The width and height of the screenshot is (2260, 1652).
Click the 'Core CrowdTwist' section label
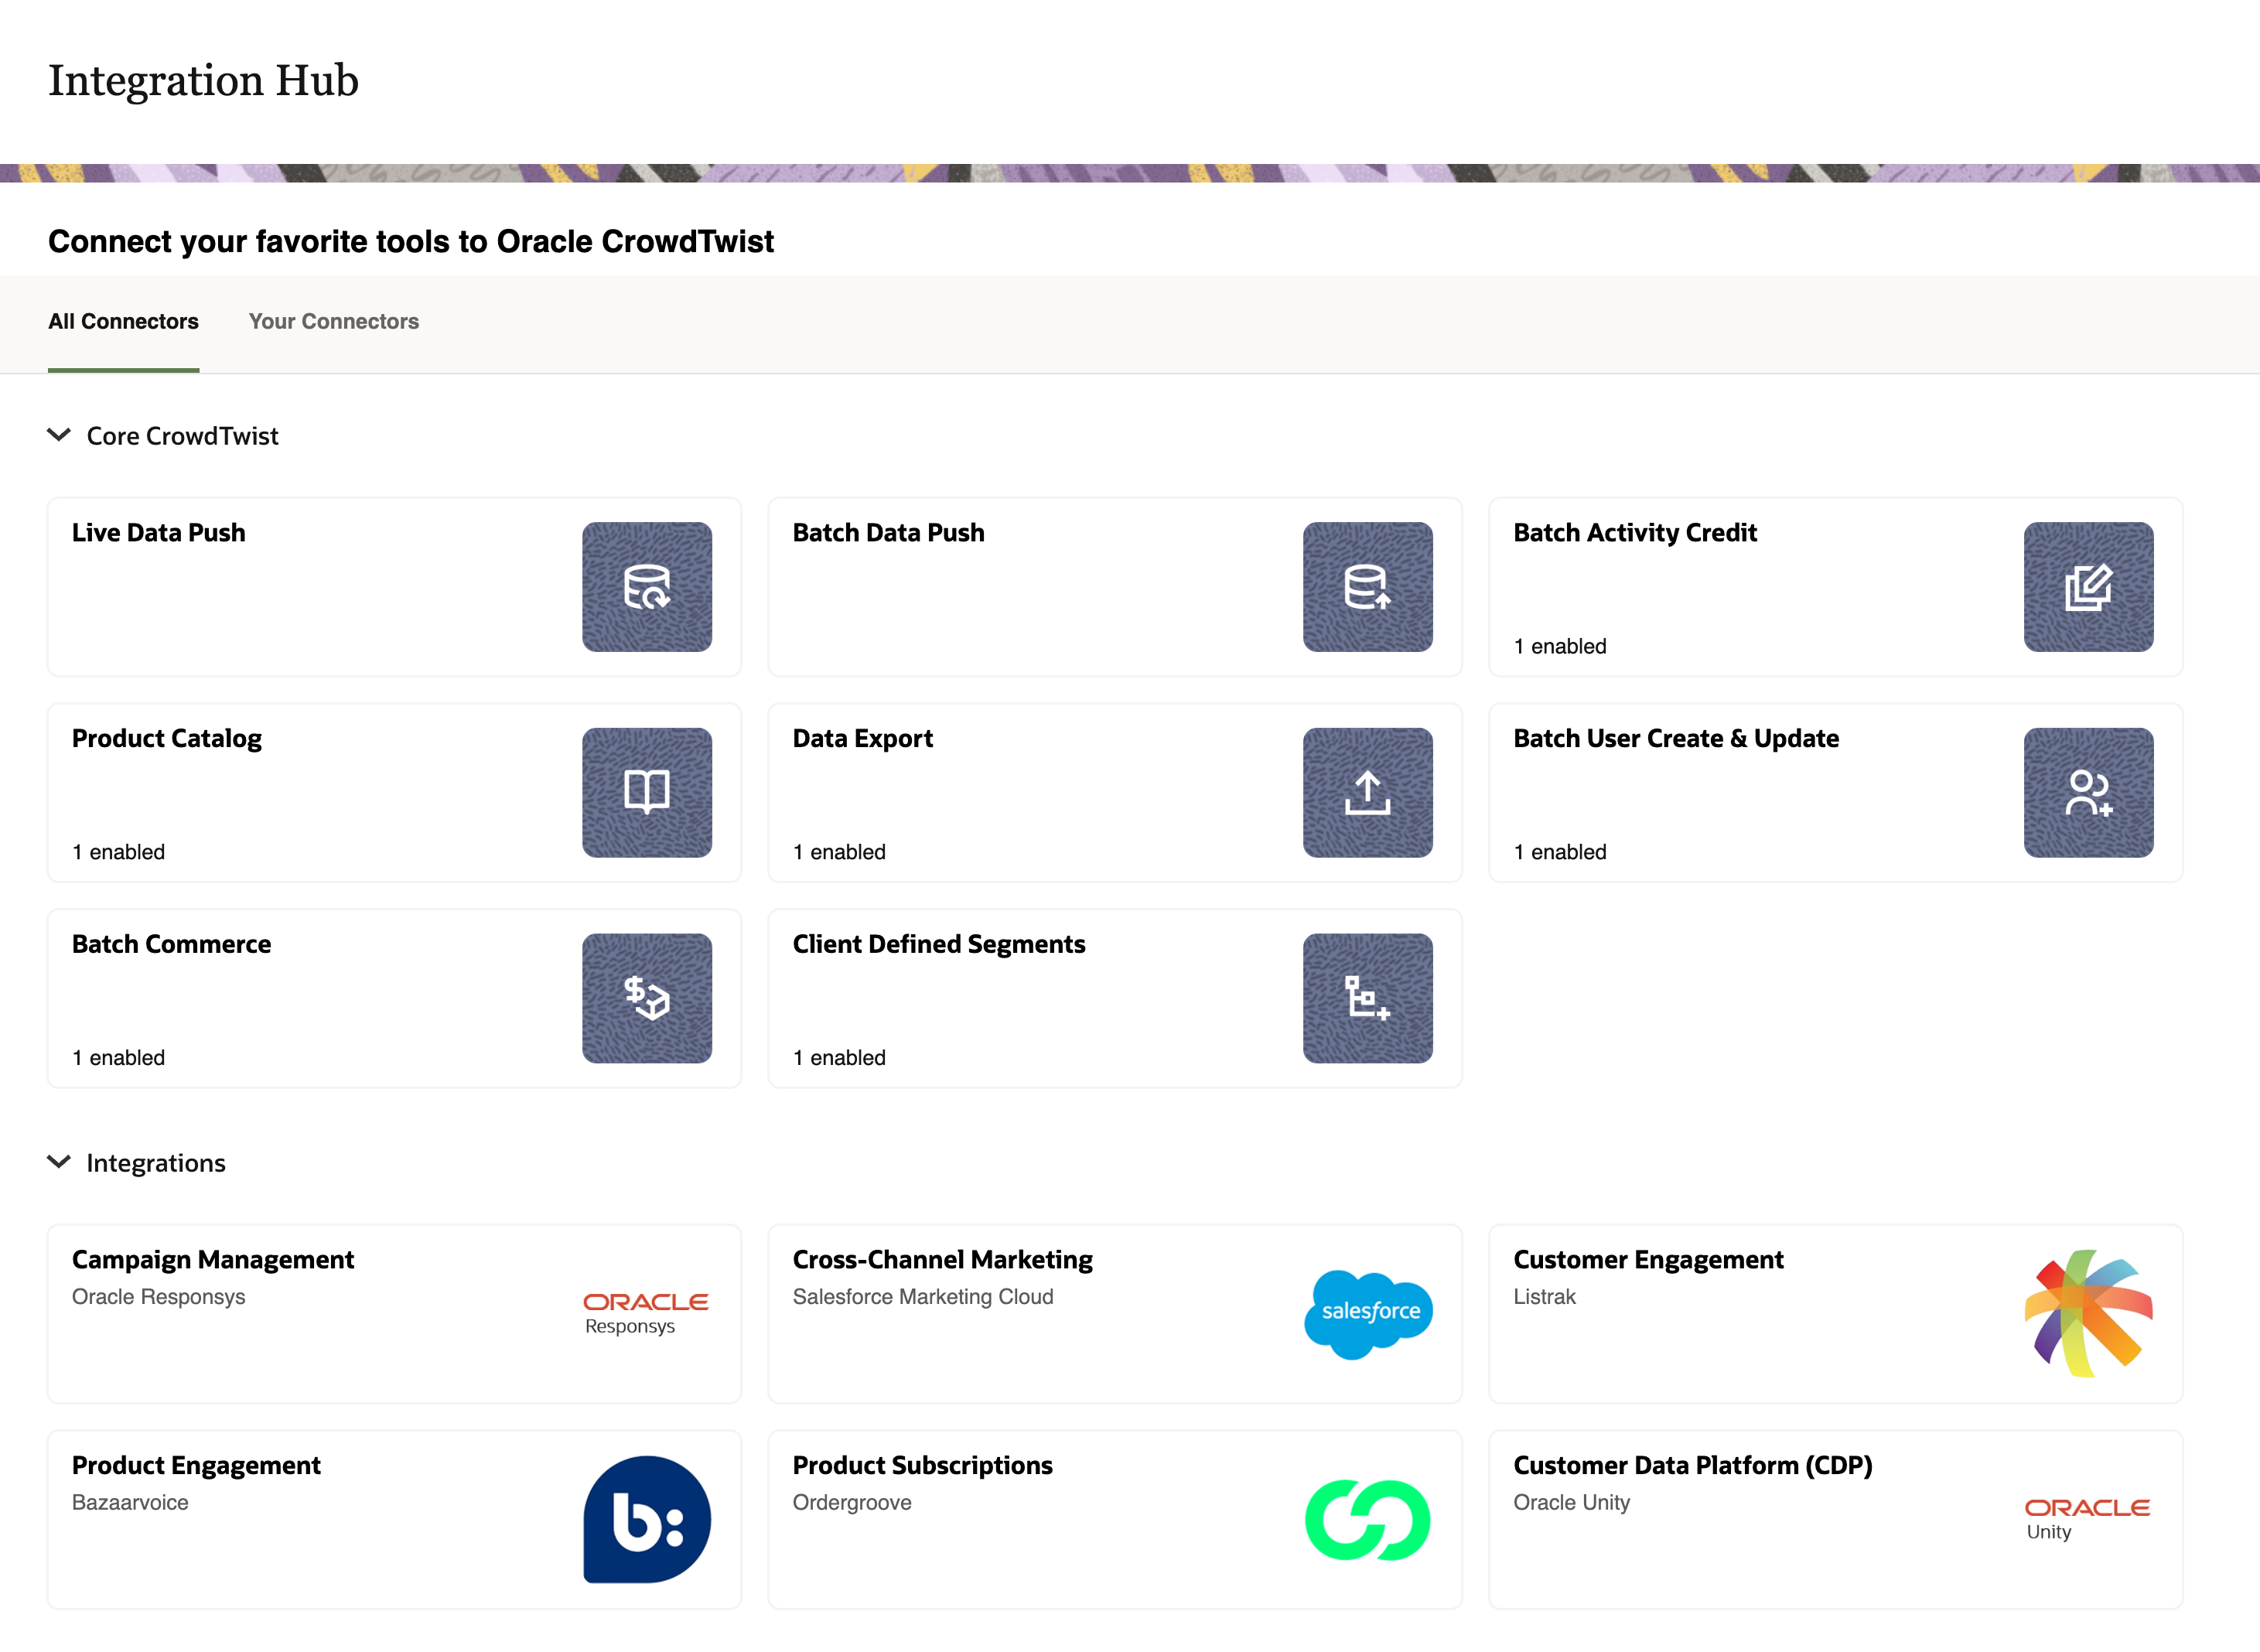[182, 436]
